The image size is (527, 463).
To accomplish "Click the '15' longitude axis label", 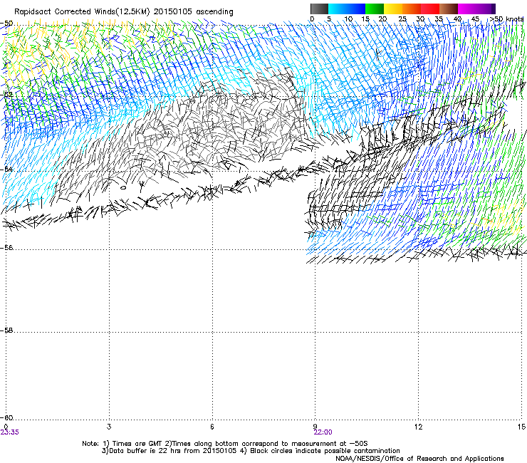I will (521, 427).
